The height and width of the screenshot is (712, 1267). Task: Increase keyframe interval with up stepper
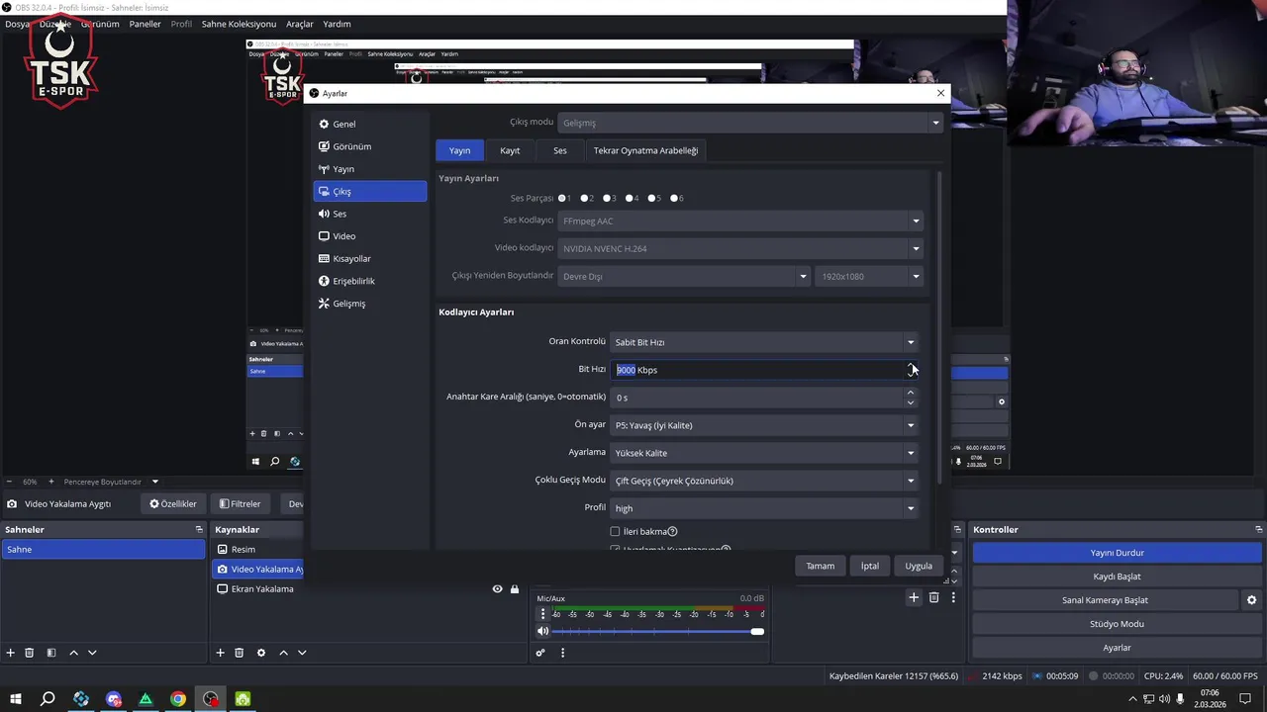pyautogui.click(x=911, y=393)
